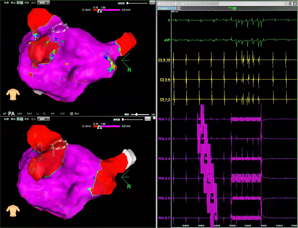Switch to the LAO view
Image resolution: width=298 pixels, height=228 pixels.
tap(19, 114)
